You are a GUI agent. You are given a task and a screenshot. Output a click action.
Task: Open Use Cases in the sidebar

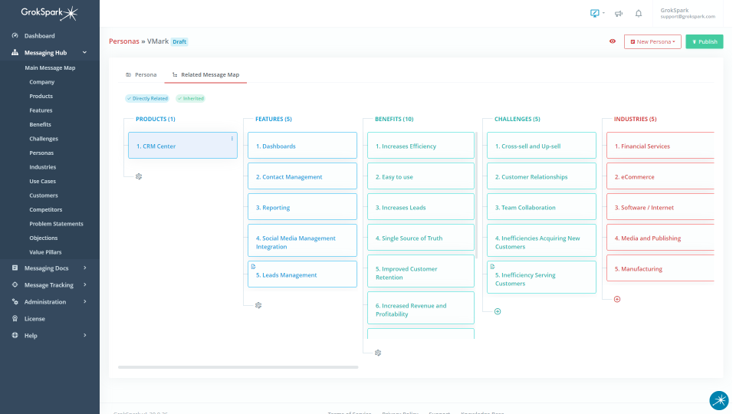click(x=42, y=181)
